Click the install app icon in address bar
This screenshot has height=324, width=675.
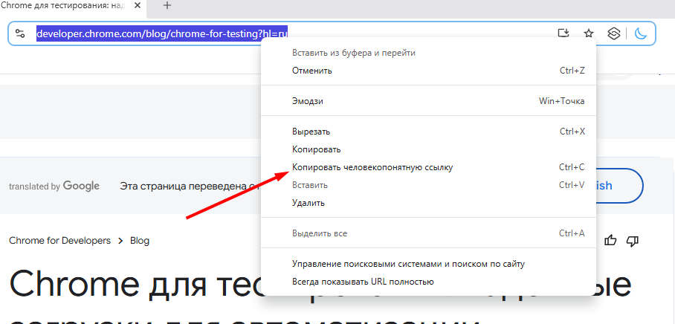[x=563, y=33]
